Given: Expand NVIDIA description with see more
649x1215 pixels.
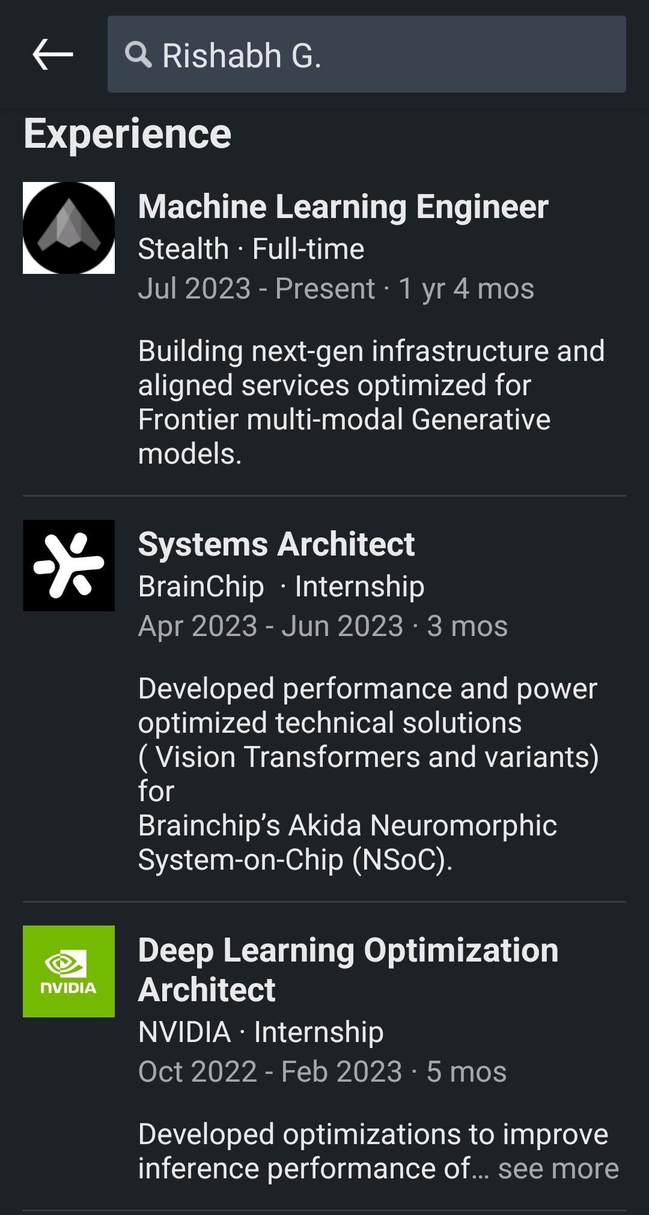Looking at the screenshot, I should [558, 1168].
